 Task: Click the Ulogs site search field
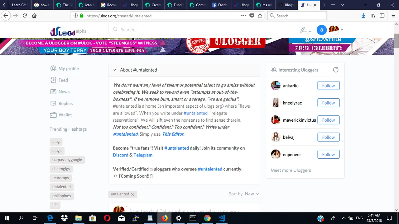click(184, 30)
